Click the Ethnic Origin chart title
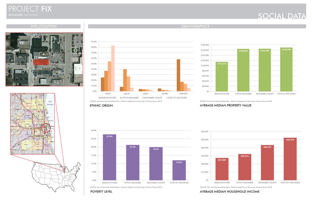 (x=101, y=106)
